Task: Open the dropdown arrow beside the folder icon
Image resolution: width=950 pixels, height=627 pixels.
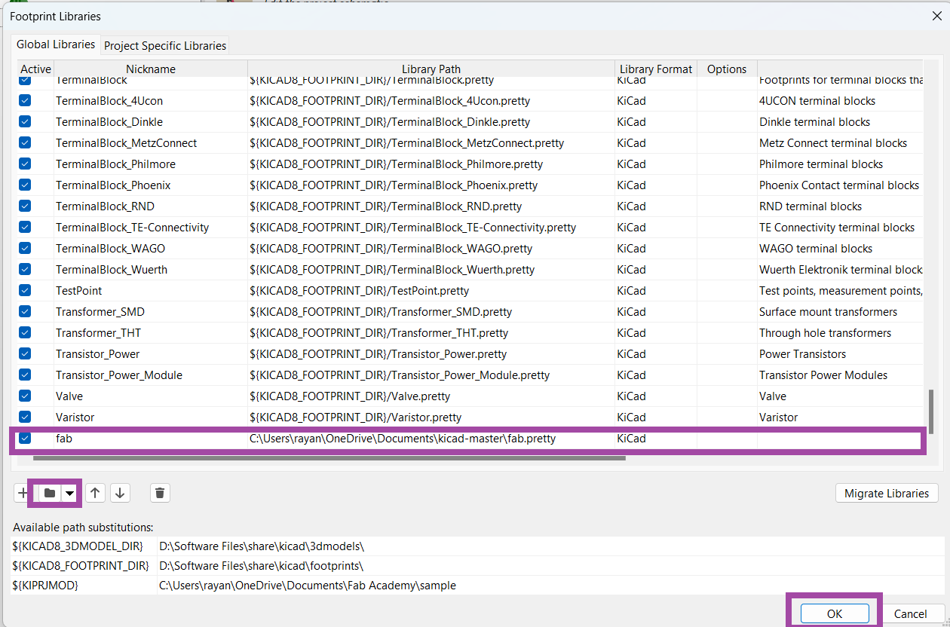Action: coord(69,493)
